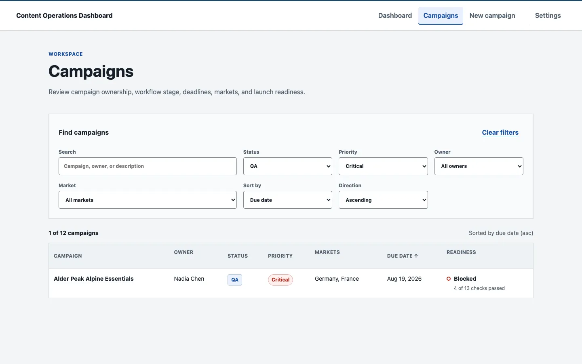Click the 4 of 13 checks passed text

tap(479, 288)
